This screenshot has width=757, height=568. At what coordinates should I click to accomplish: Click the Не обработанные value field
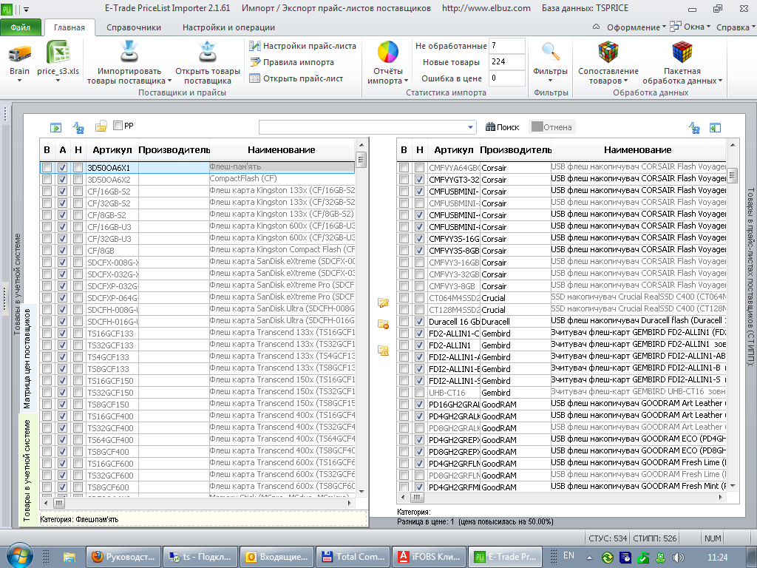coord(506,45)
